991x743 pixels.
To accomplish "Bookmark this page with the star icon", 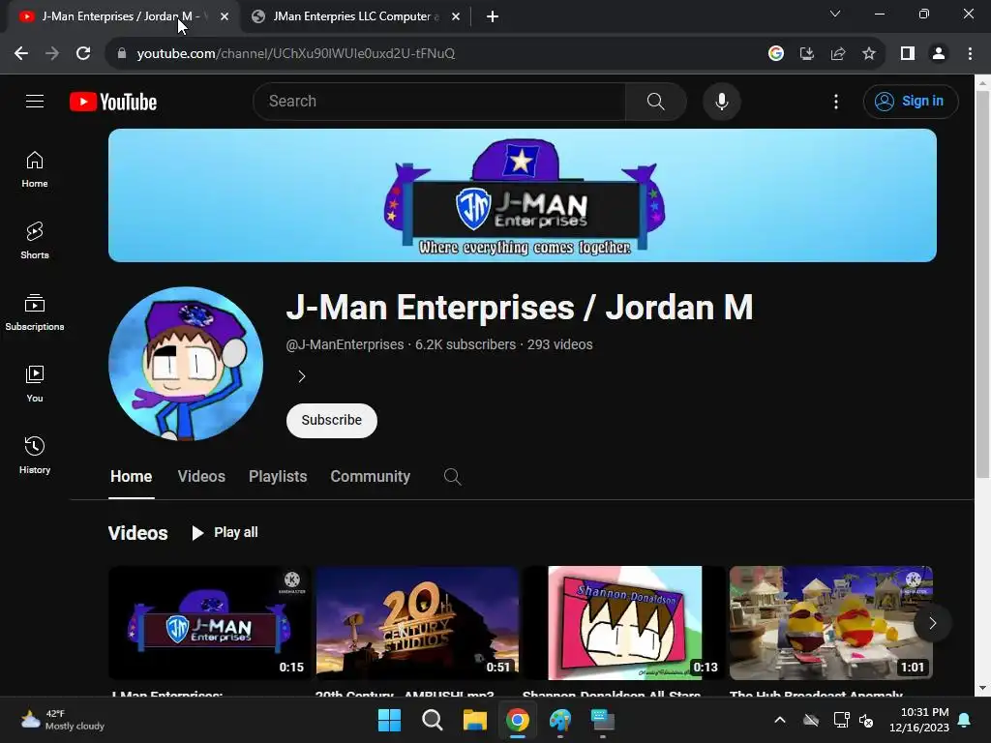I will click(x=869, y=53).
